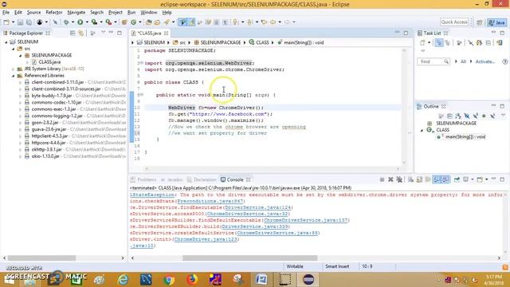
Task: Open ChromeDriver.java:123 stack trace link
Action: pyautogui.click(x=206, y=239)
